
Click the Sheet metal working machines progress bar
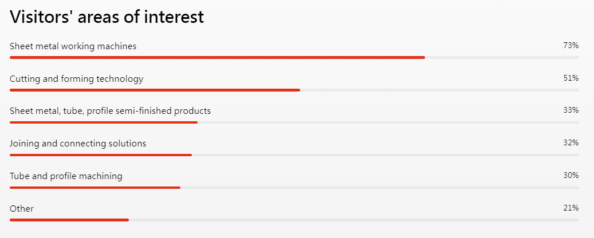(x=294, y=58)
